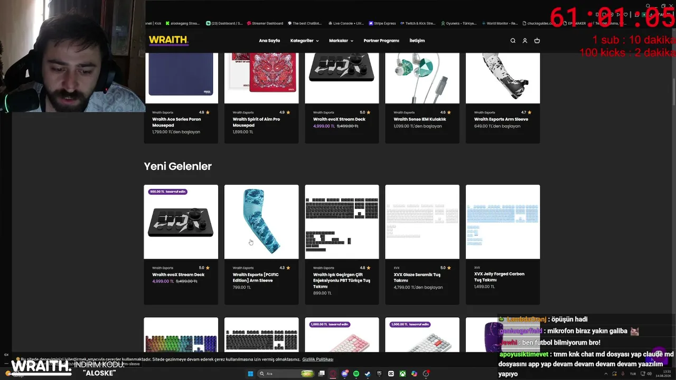Open Task View on the taskbar
Screen dimensions: 676x380
click(321, 374)
